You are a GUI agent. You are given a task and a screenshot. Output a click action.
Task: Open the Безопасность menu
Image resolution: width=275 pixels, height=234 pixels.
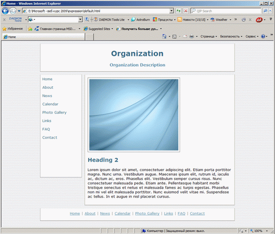[231, 36]
